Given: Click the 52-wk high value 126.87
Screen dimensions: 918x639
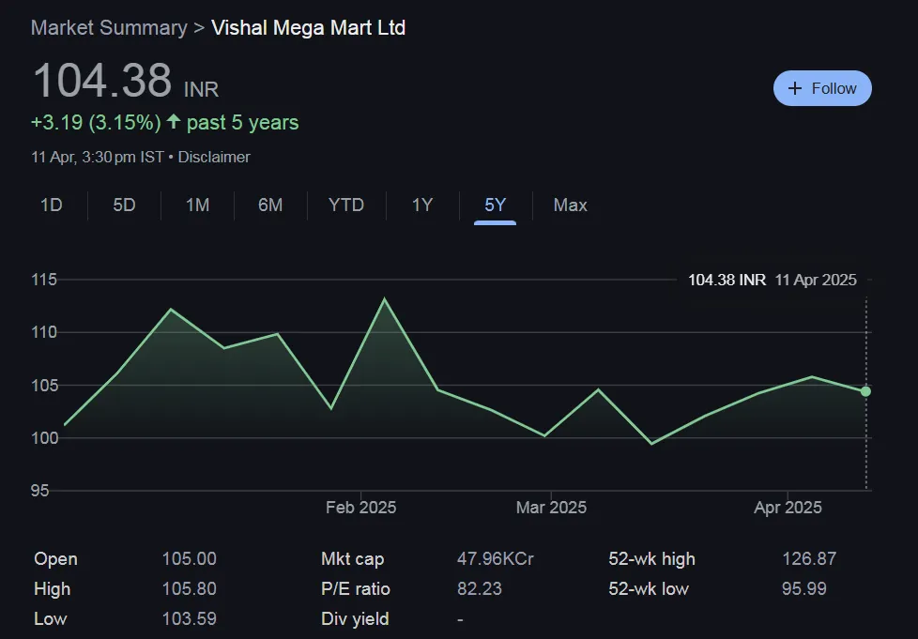Looking at the screenshot, I should pos(809,559).
